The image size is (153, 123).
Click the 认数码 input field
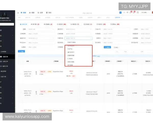[41, 47]
